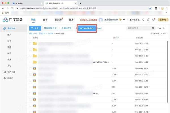The height and width of the screenshot is (113, 170).
Task: Click the clipboard icon beside the bell
Action: 148,20
